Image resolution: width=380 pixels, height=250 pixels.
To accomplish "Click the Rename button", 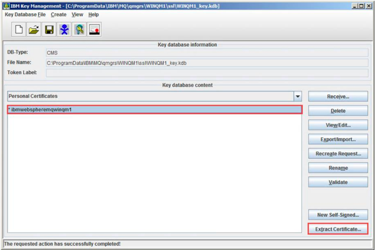I will [x=338, y=168].
